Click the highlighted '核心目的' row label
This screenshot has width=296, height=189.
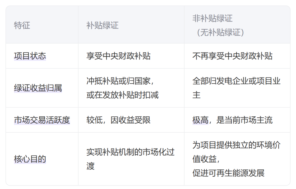[x=30, y=159]
